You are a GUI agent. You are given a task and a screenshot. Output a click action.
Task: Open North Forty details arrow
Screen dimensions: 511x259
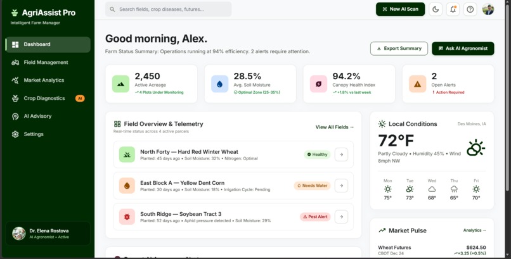[341, 155]
